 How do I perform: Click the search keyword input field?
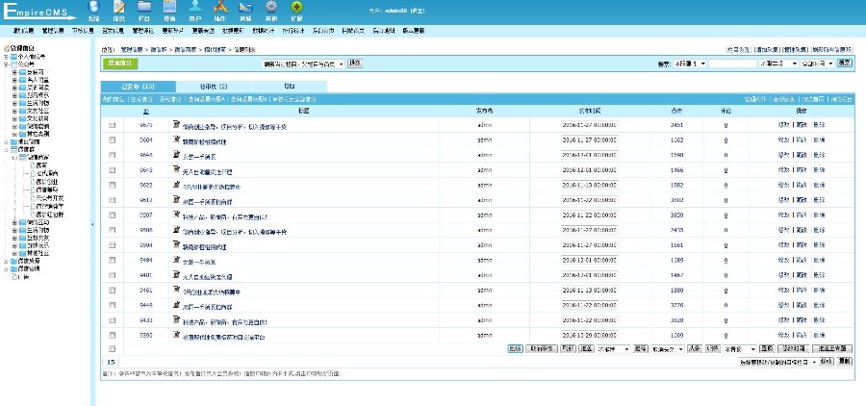(733, 64)
